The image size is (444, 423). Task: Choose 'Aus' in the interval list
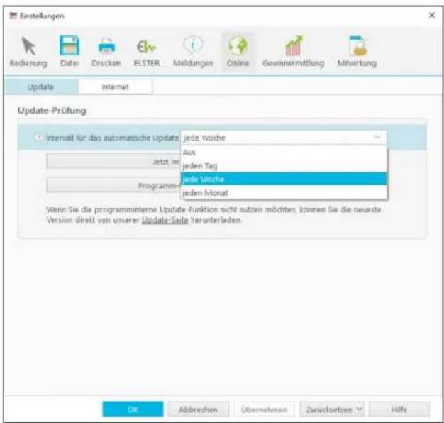point(284,153)
